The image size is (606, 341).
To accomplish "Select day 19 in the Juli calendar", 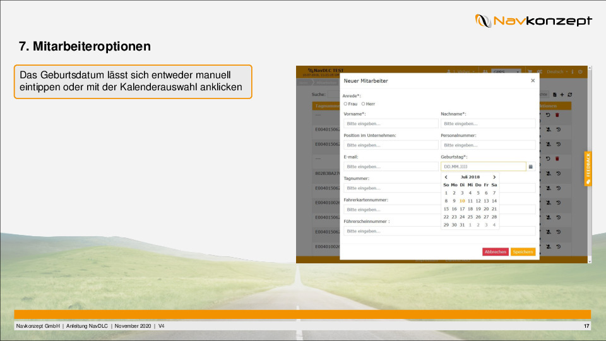I will pyautogui.click(x=478, y=209).
